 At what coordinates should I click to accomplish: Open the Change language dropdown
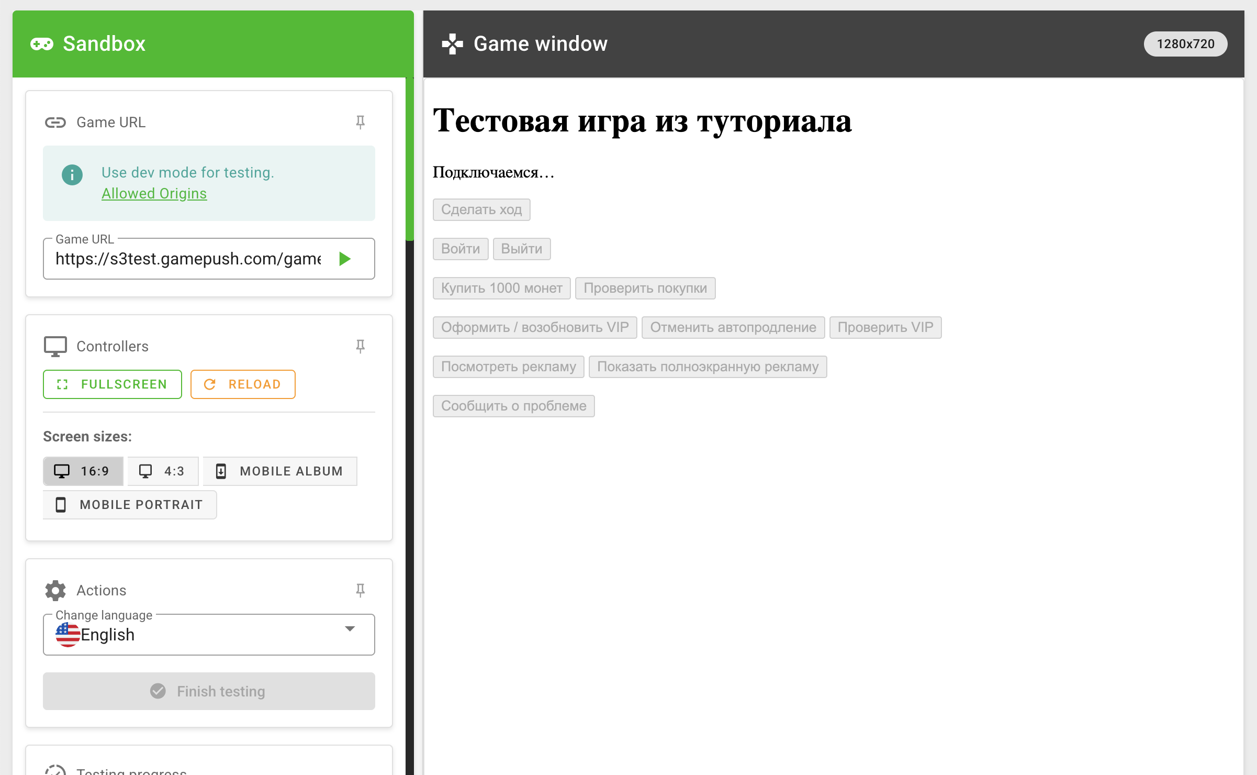209,635
